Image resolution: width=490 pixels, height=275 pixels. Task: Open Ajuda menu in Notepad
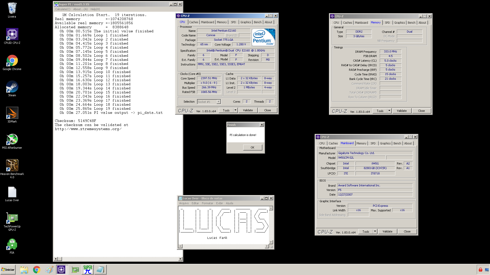pos(229,203)
